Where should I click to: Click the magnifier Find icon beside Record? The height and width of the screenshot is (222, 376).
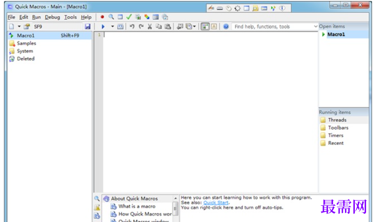click(111, 17)
